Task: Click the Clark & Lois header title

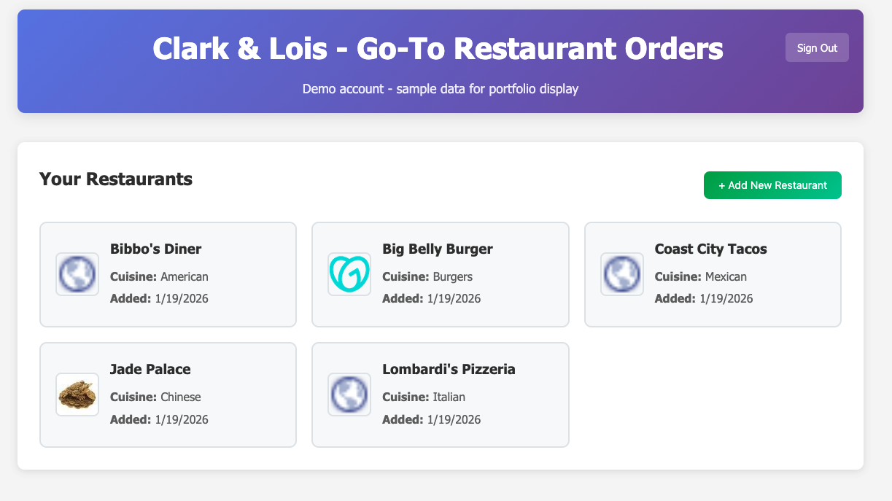Action: coord(438,48)
